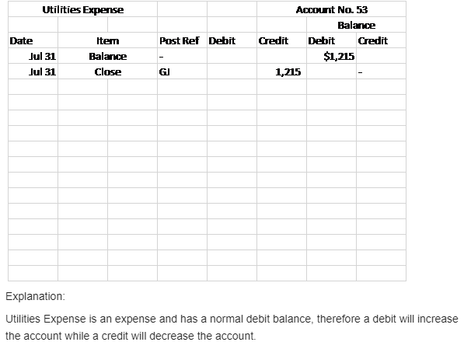Select the Account No. 53 cell
Viewport: 471px width, 356px height.
click(x=332, y=10)
